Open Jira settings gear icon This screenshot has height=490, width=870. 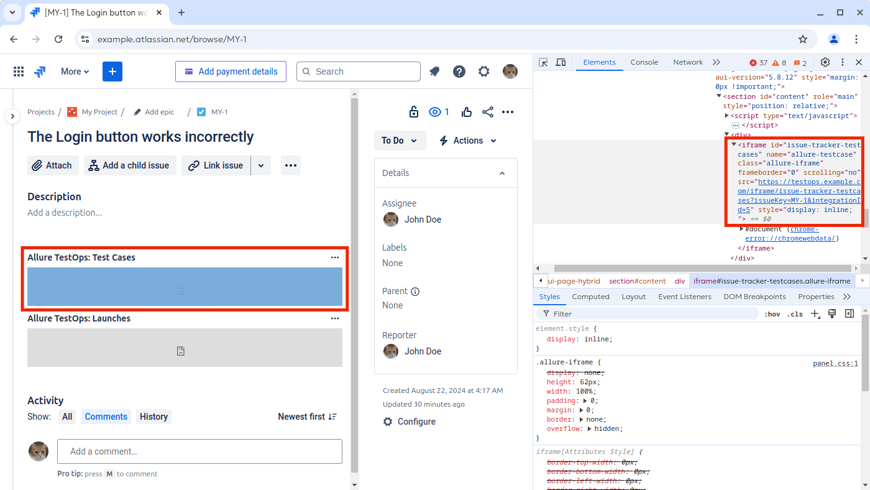tap(484, 72)
